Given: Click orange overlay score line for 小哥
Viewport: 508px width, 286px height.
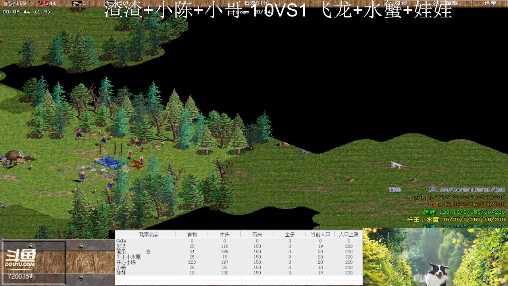Looking at the screenshot, I should [x=466, y=205].
